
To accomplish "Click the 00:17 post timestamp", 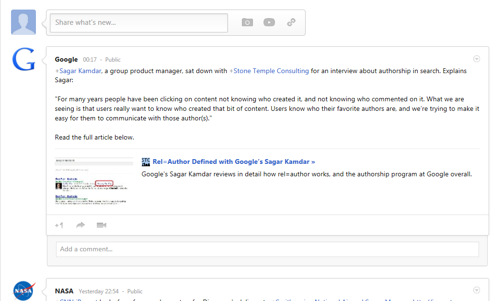I will click(90, 60).
